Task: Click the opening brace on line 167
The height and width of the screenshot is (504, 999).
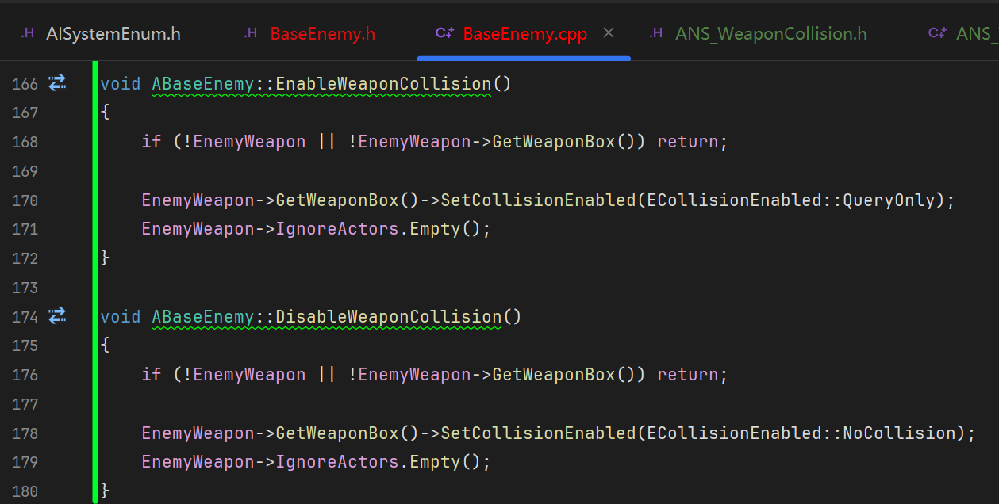Action: [106, 113]
